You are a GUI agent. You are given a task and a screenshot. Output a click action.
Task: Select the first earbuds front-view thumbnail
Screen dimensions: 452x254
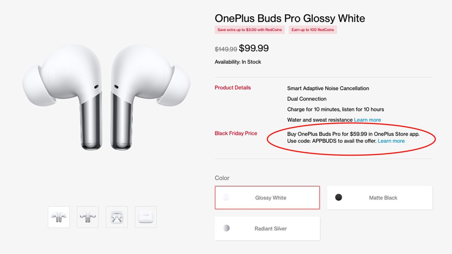coord(59,217)
